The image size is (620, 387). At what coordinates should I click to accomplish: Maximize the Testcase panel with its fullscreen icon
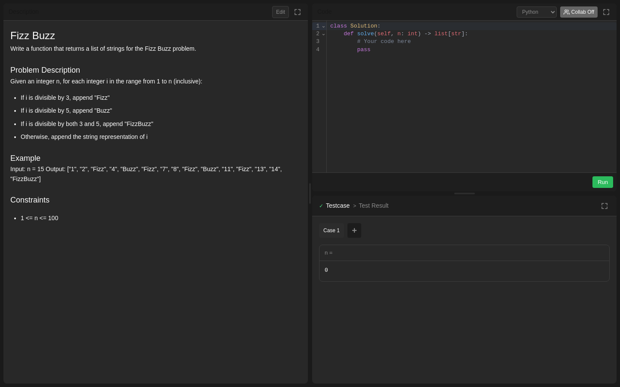coord(604,206)
